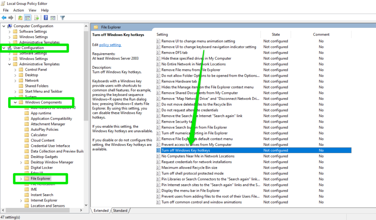Viewport: 376px width, 220px height.
Task: Click the Filter toolbar icon
Action: [x=62, y=18]
